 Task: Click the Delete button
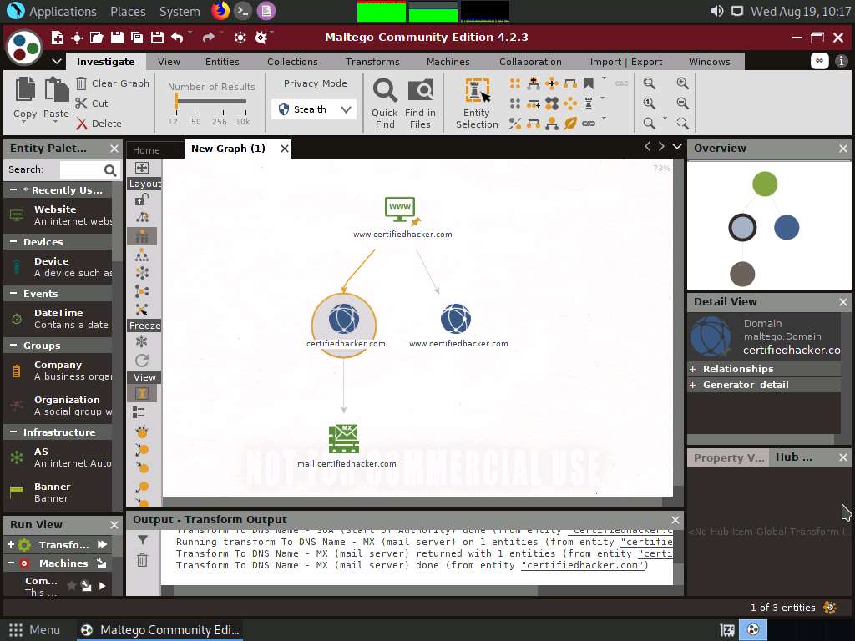point(99,124)
